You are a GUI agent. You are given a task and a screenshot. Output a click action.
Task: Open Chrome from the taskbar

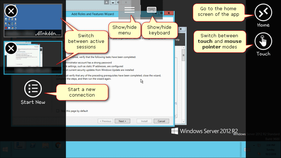(x=58, y=146)
